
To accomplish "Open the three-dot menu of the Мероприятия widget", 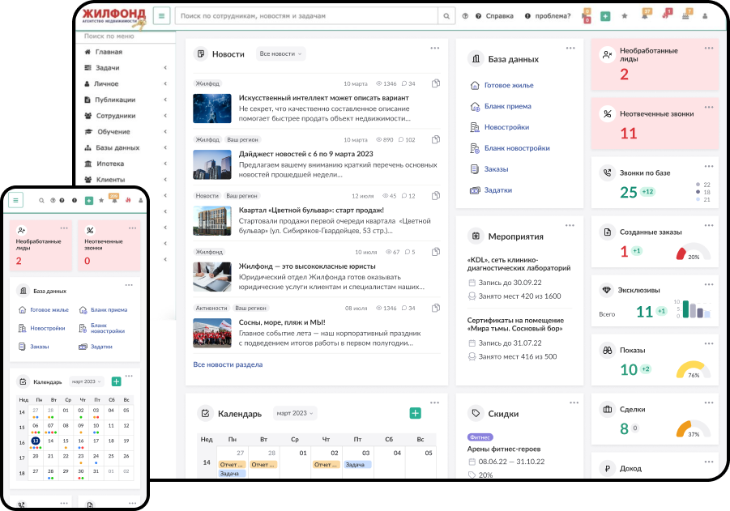I will point(570,224).
